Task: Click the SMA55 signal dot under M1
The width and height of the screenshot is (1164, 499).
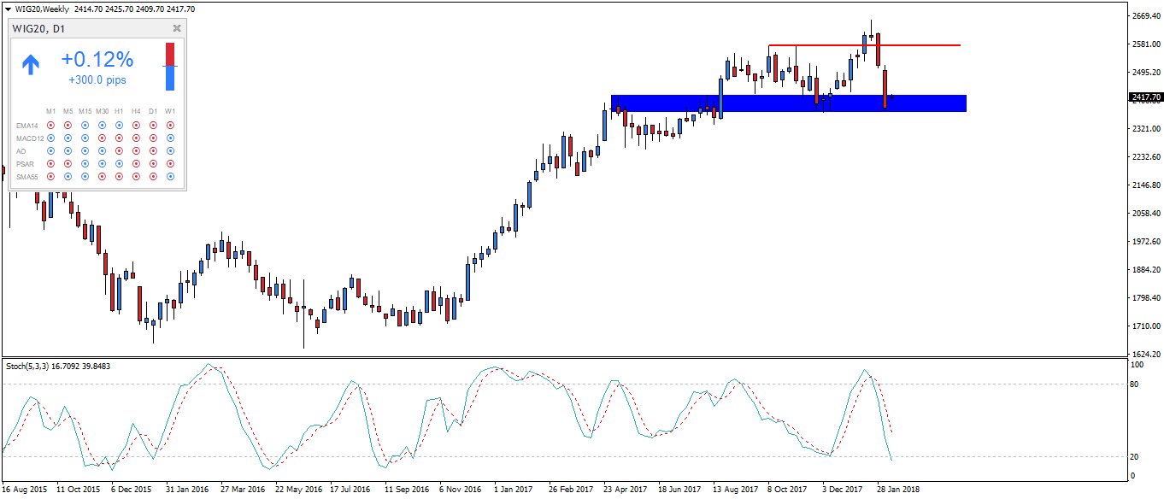Action: (x=50, y=176)
